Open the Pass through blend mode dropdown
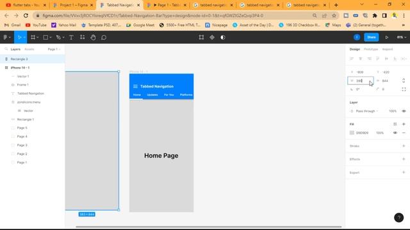The height and width of the screenshot is (230, 410). [367, 111]
